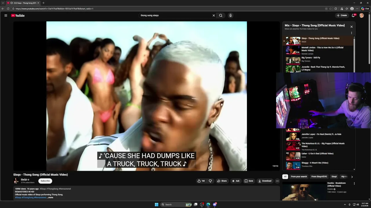Open the YouTube account avatar menu
371x208 pixels.
tap(361, 16)
